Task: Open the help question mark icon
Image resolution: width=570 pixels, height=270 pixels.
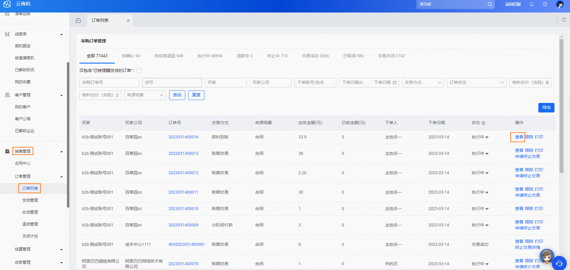Action: [x=545, y=4]
